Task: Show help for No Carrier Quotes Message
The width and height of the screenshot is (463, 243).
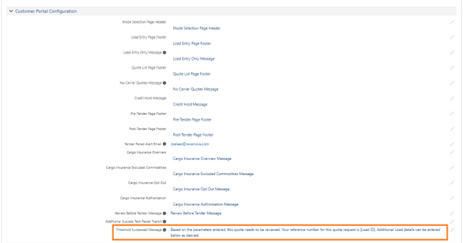Action: [x=164, y=83]
